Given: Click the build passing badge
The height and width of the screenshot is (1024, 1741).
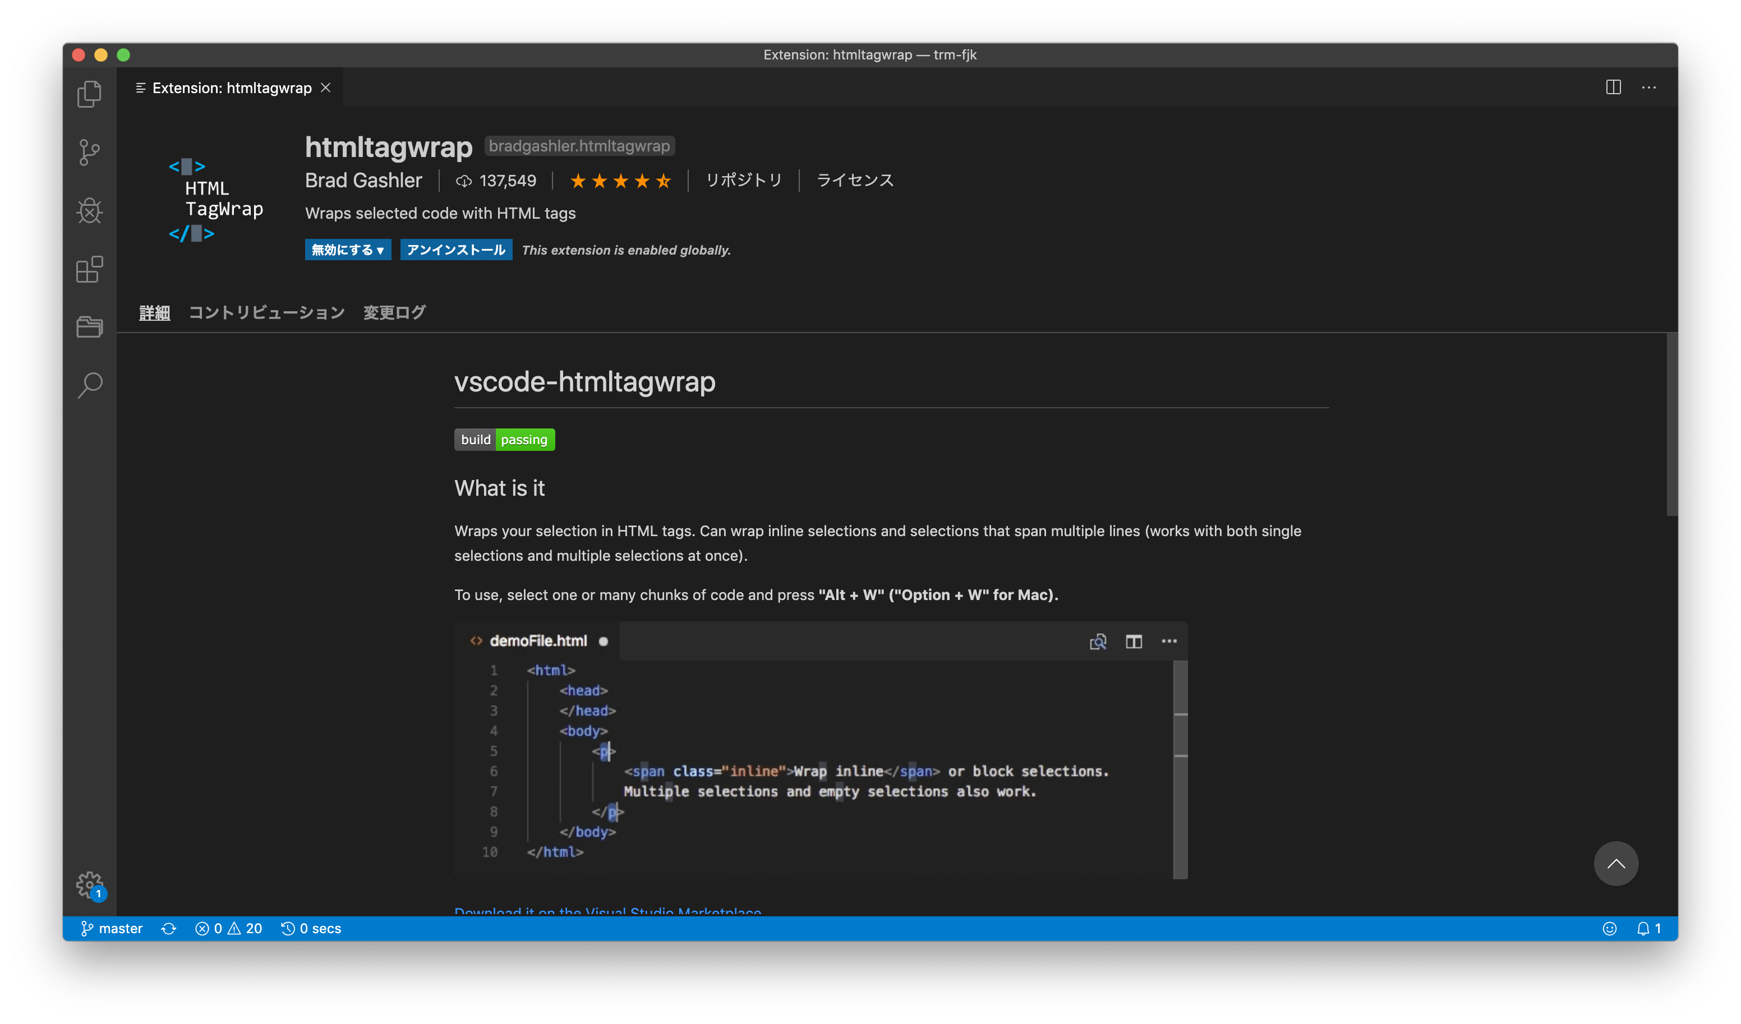Looking at the screenshot, I should click(504, 440).
